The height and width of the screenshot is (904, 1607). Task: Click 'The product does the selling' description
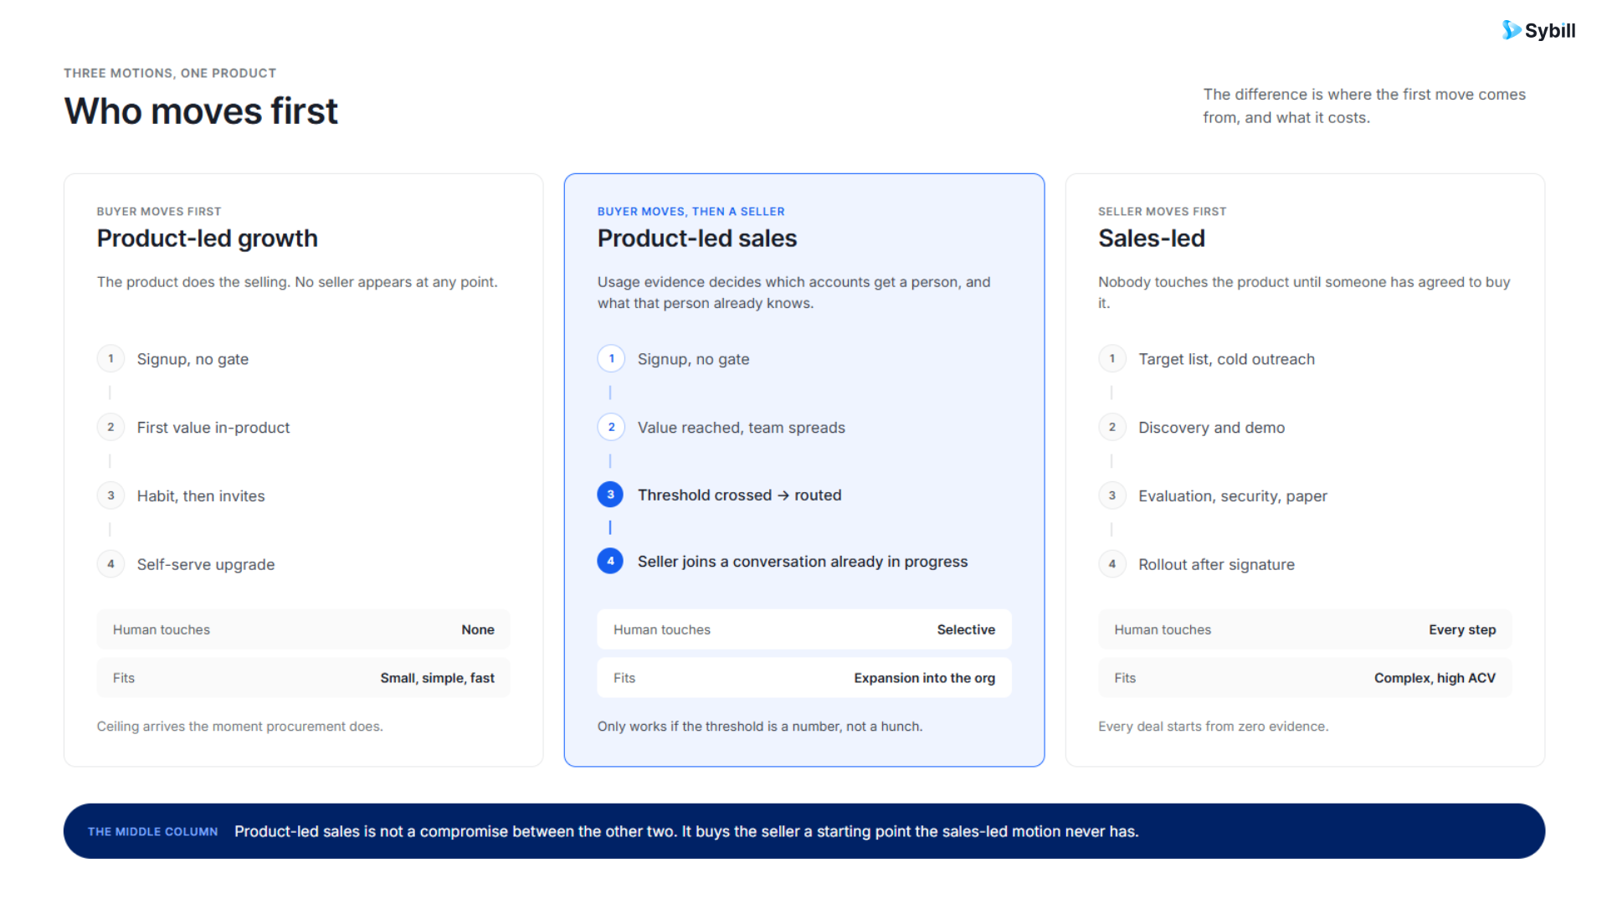tap(297, 282)
